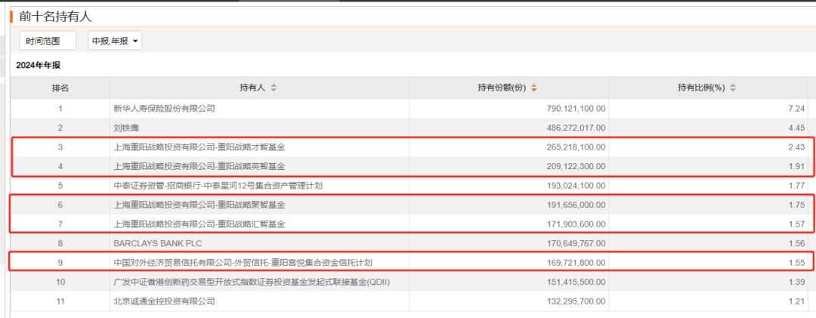Click share value 132,295,700.00
Viewport: 816px width, 318px height.
(x=574, y=301)
